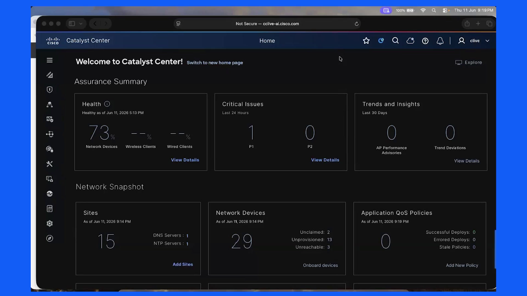View Details in Trends and Insights card
Viewport: 527px width, 296px height.
point(467,161)
